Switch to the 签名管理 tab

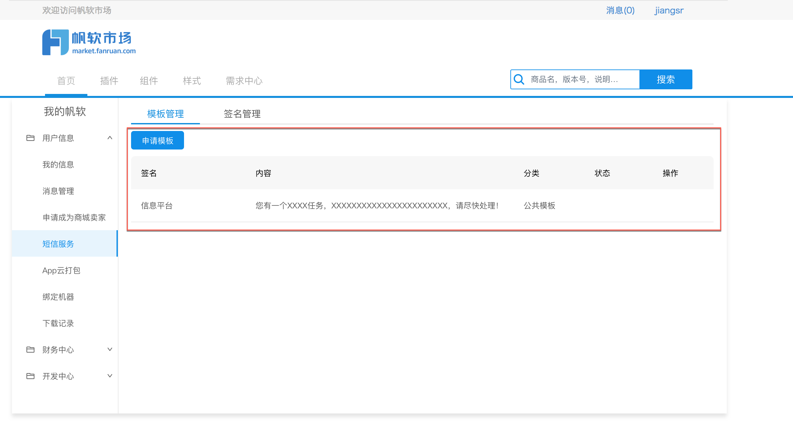(x=242, y=114)
